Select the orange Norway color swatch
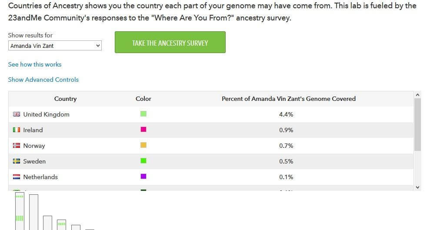Viewport: 430px width, 230px height. click(x=143, y=145)
